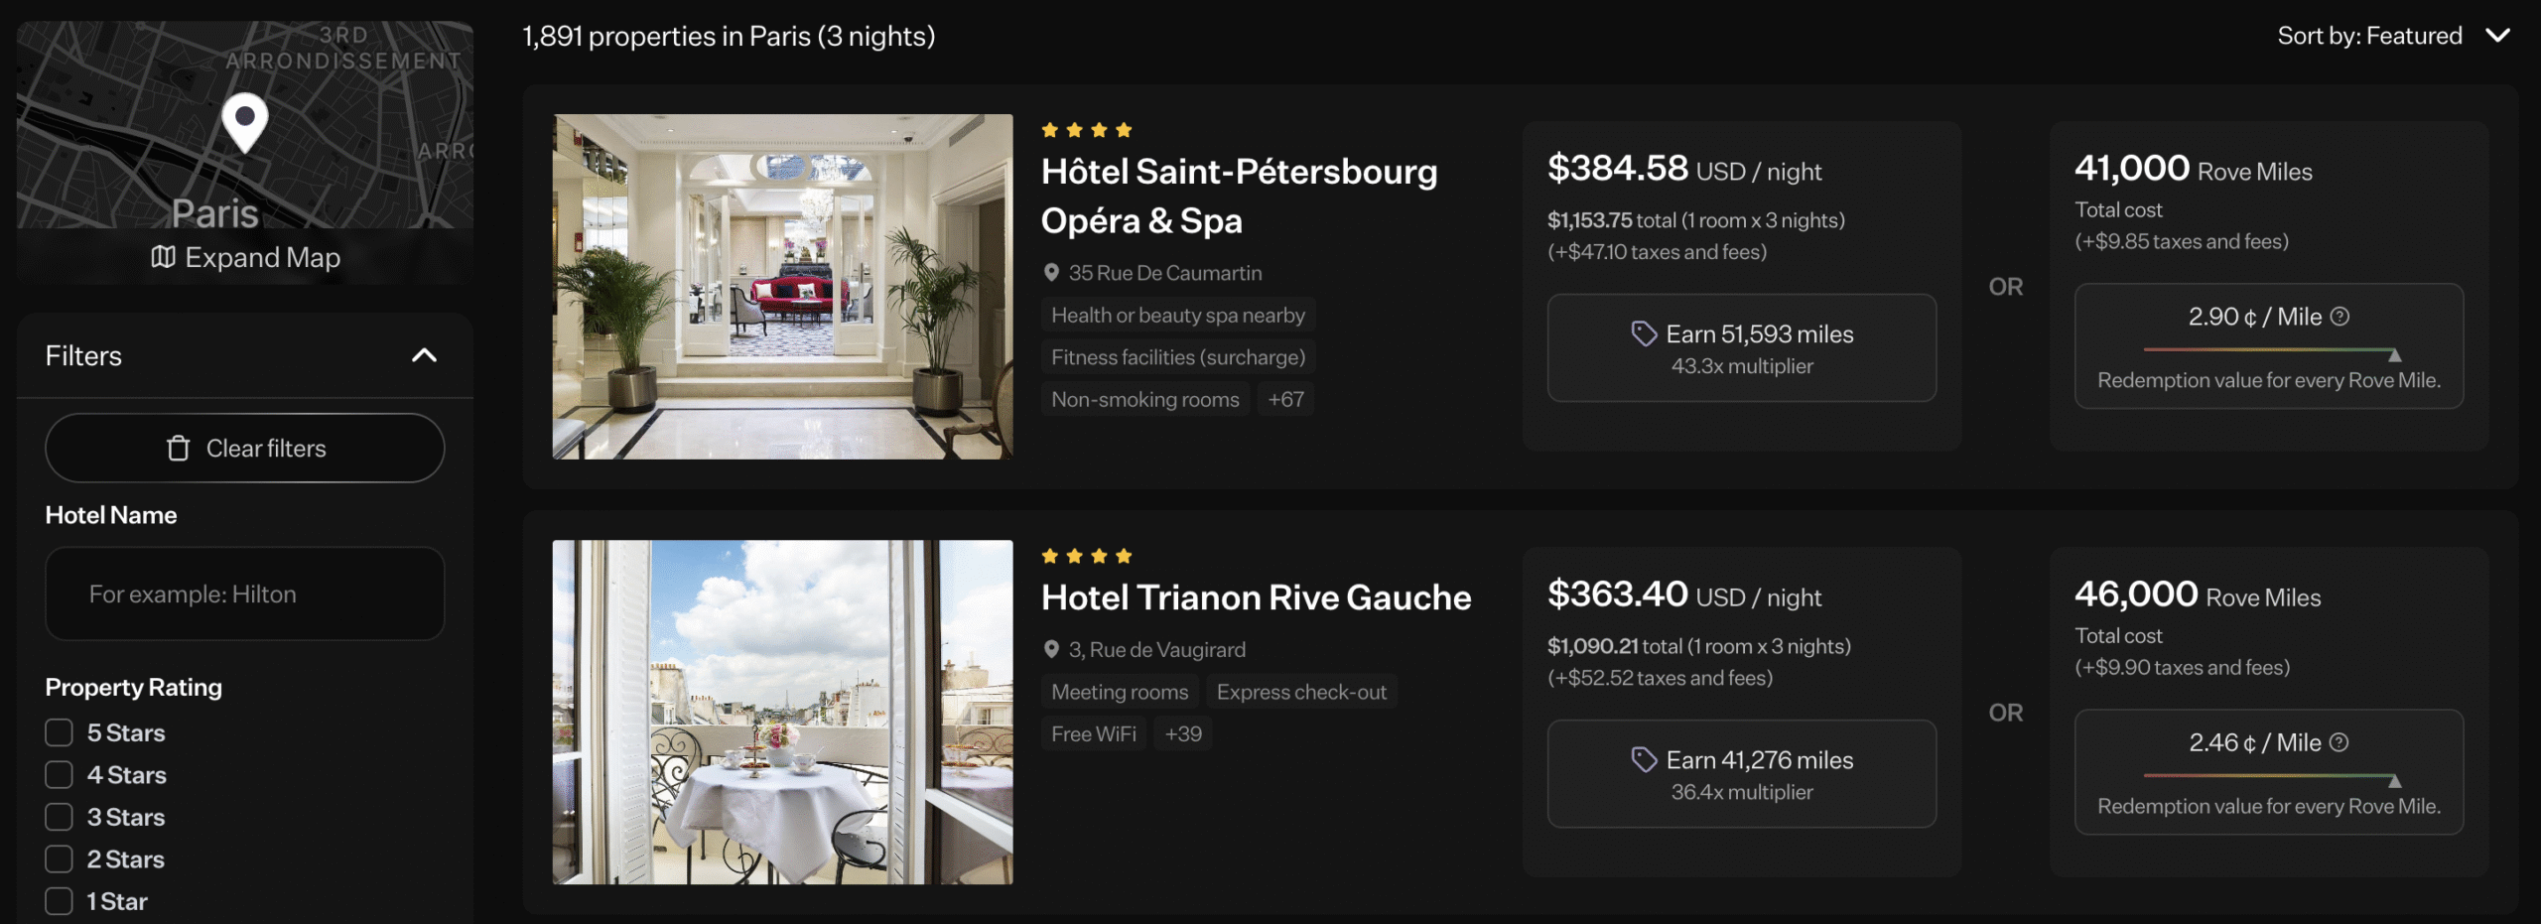The width and height of the screenshot is (2541, 924).
Task: Show +67 more amenities for Saint-Pétersbourg hotel
Action: click(x=1285, y=400)
